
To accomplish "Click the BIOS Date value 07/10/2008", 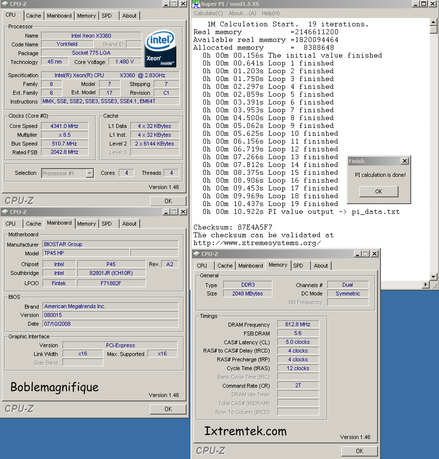I will (x=110, y=324).
